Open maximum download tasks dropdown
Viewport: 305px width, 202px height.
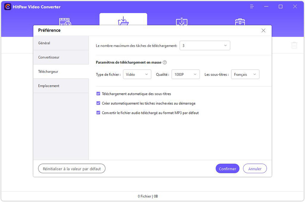[x=205, y=46]
